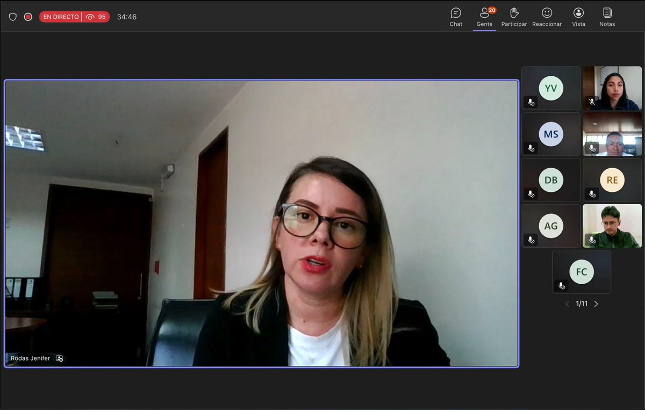Click the viewer count eye icon
645x410 pixels.
[90, 17]
